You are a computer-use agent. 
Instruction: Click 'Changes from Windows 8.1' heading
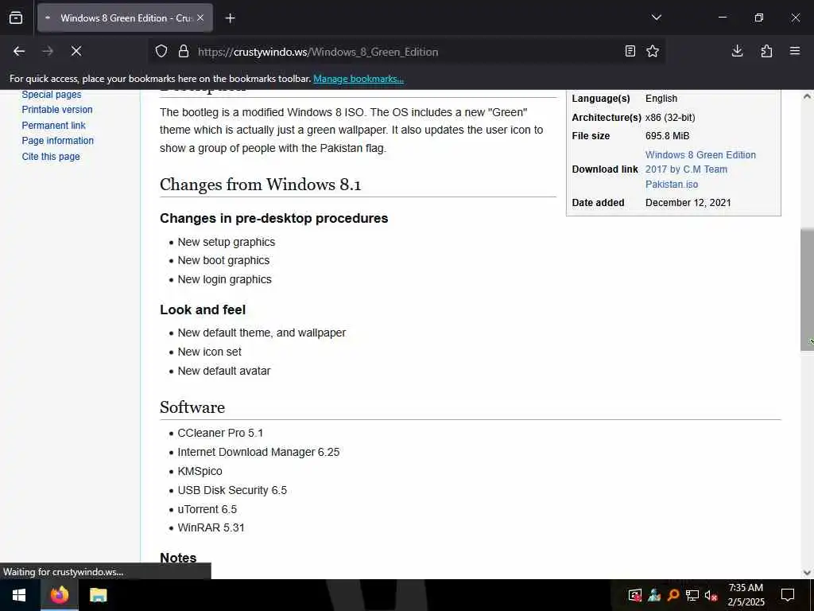point(260,185)
